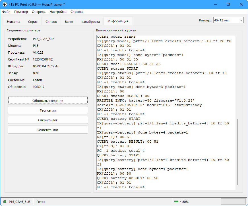
Task: Switch to the Валет tab
Action: [69, 22]
